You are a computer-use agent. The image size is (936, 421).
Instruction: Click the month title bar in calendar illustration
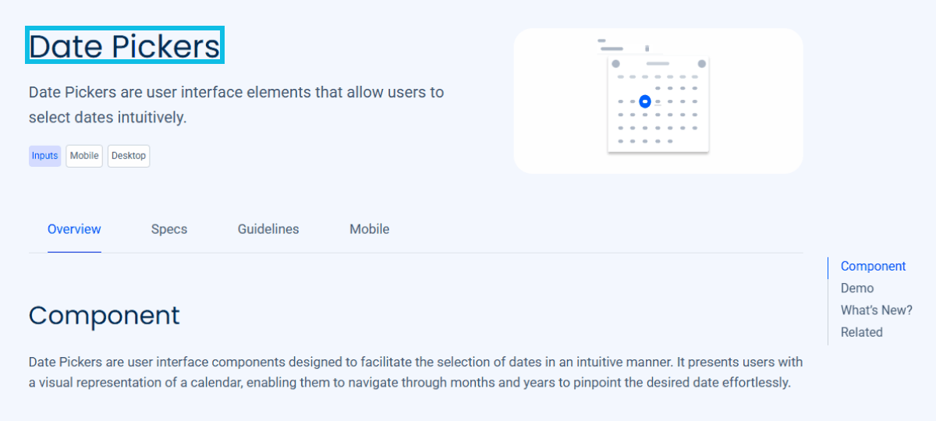point(658,63)
